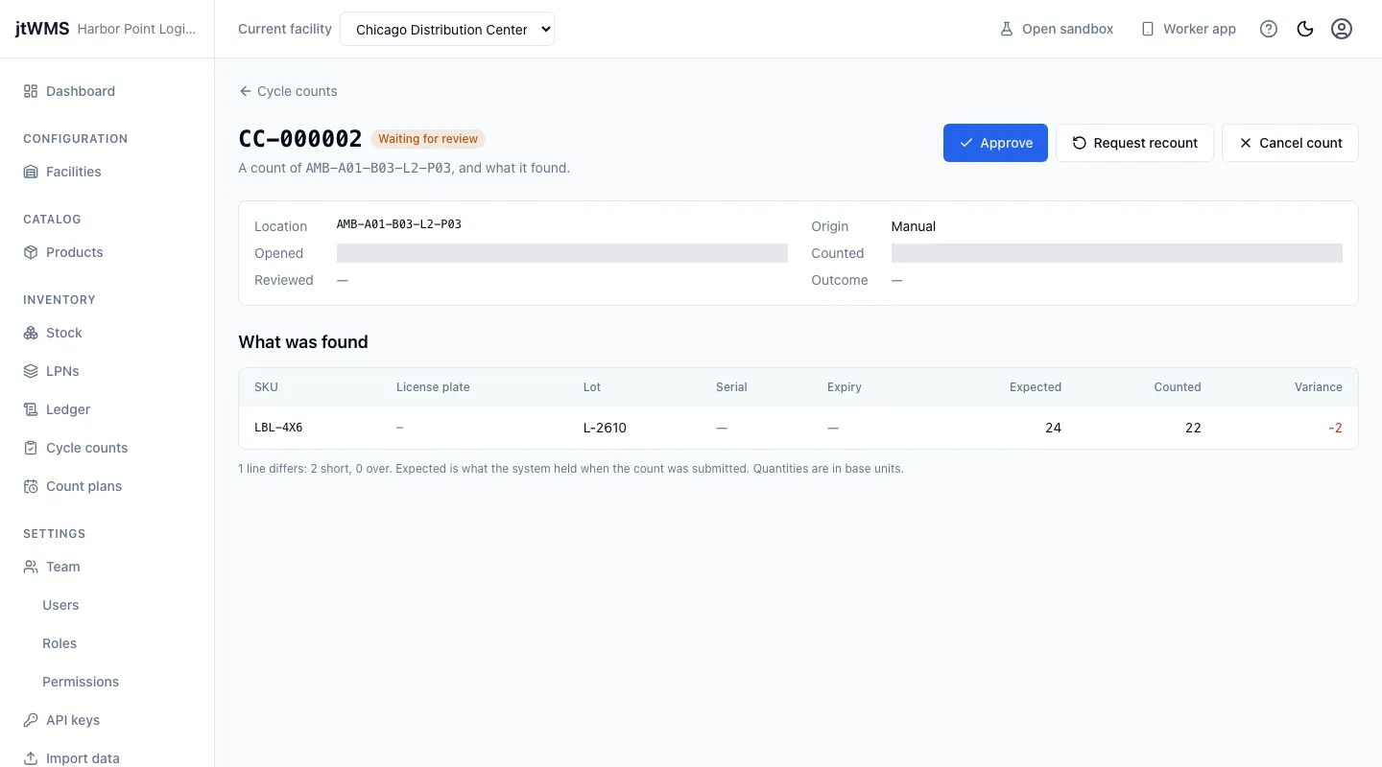Toggle dark mode with the moon icon

[x=1305, y=29]
